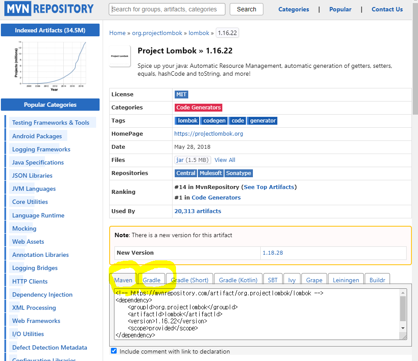Switch to the Gradle (Kotlin) tab
Image resolution: width=418 pixels, height=361 pixels.
238,280
